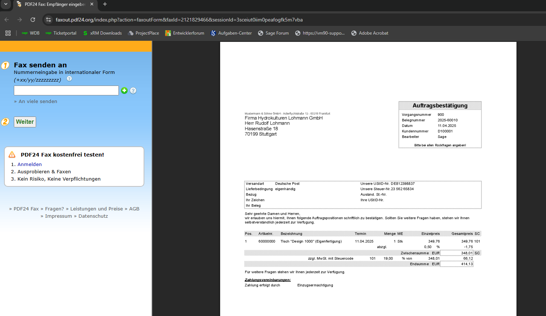Open 'Leistungen und Preise' footer link
The image size is (546, 316).
click(x=96, y=209)
